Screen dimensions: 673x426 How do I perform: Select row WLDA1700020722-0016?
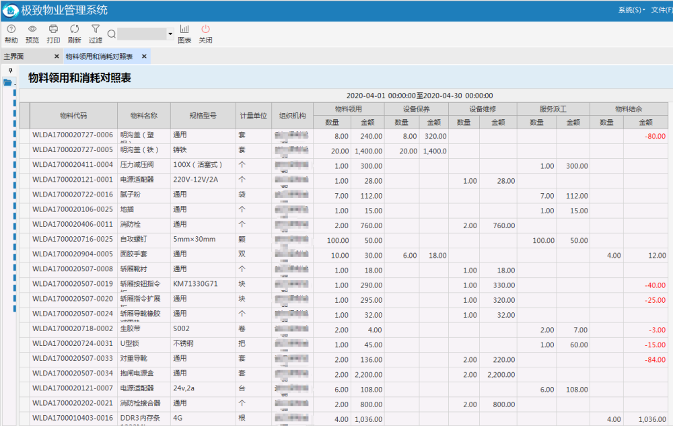344,196
